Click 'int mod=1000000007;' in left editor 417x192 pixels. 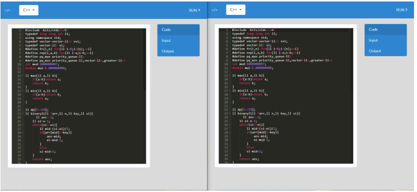click(42, 64)
